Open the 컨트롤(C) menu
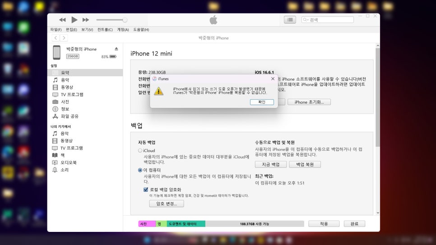The width and height of the screenshot is (436, 245). [x=105, y=29]
